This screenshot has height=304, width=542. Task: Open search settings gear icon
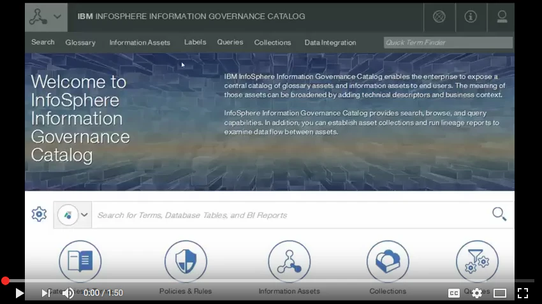[39, 215]
